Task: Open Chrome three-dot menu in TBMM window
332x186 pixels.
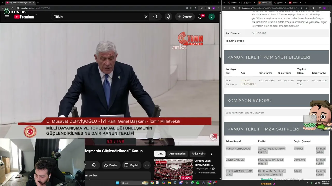Action: pyautogui.click(x=329, y=8)
